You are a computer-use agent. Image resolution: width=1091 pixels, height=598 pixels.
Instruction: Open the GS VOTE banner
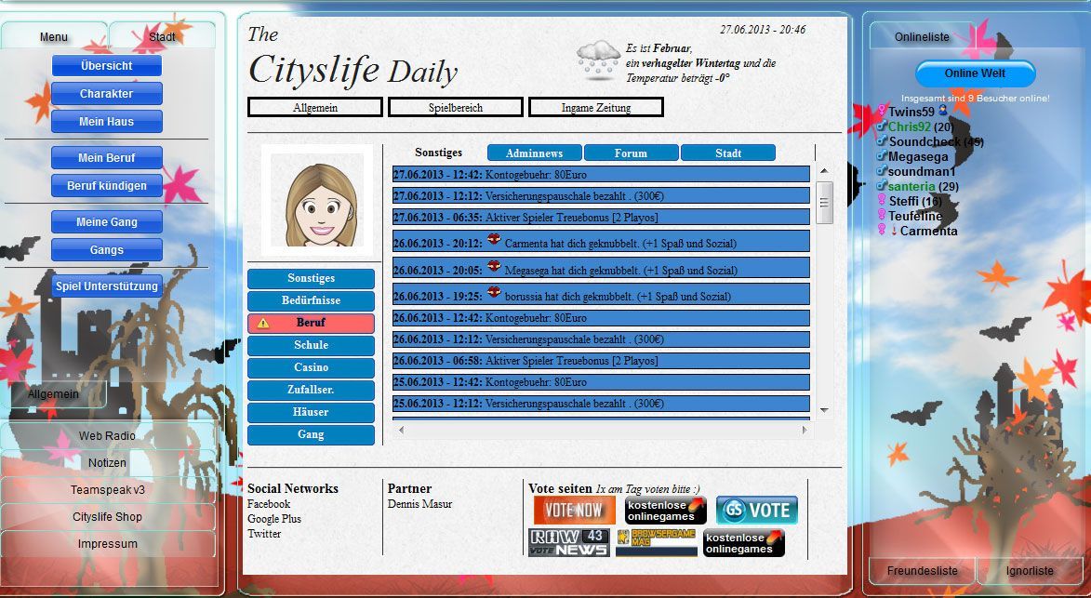click(756, 510)
